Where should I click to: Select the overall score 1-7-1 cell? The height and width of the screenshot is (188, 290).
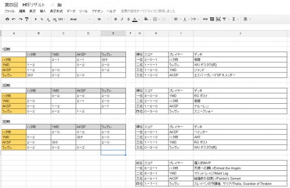156,184
